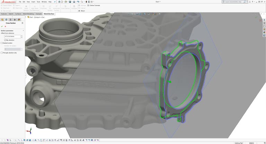This screenshot has height=144, width=266.
Task: Cancel the Cross Section with red X
Action: pos(5,26)
